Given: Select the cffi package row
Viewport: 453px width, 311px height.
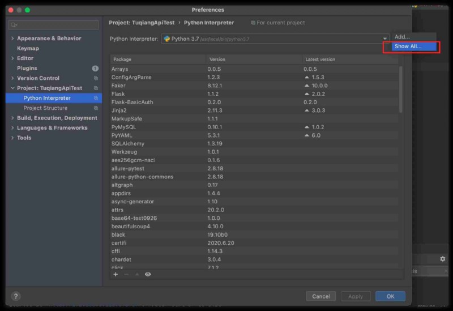Looking at the screenshot, I should coord(254,251).
